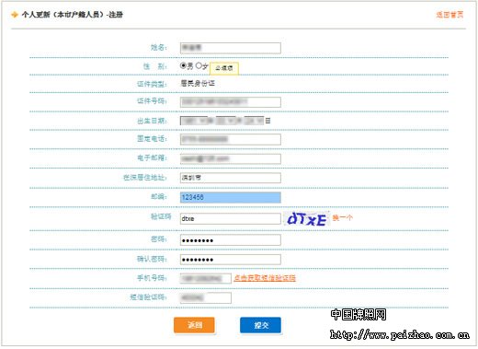This screenshot has width=478, height=349.
Task: Select the 男 male radio button
Action: click(x=183, y=65)
